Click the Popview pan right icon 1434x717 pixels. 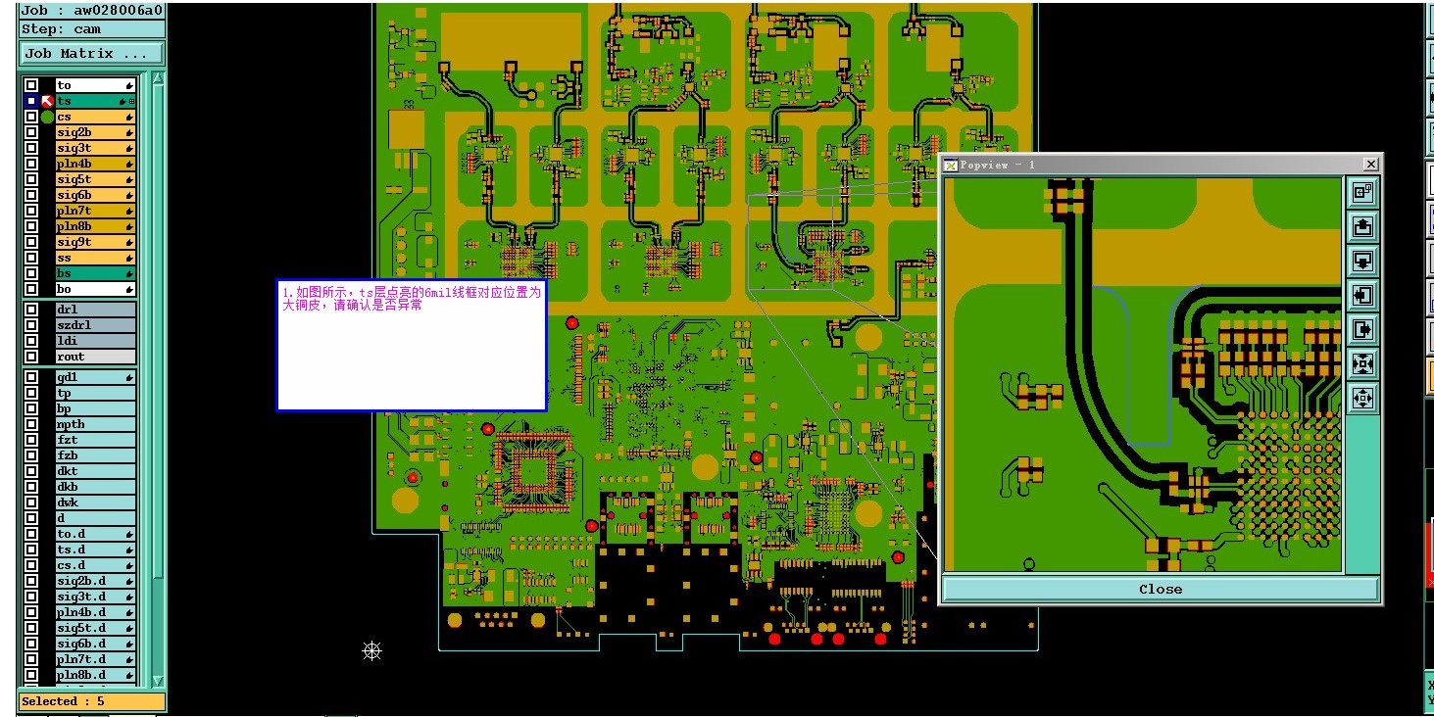pos(1362,329)
